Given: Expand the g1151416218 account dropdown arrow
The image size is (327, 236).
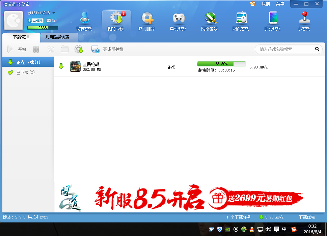Looking at the screenshot, I should pos(54,13).
